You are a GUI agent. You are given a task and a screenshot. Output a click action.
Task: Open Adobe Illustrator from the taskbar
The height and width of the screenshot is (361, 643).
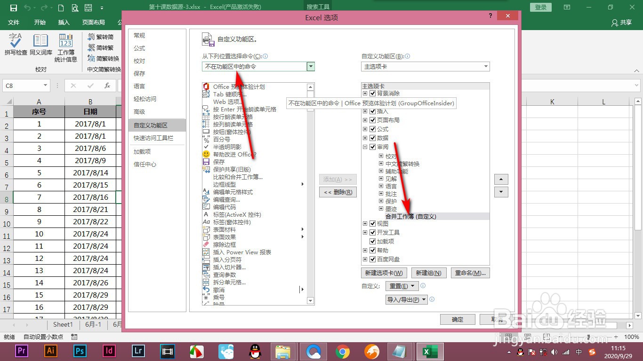tap(50, 351)
